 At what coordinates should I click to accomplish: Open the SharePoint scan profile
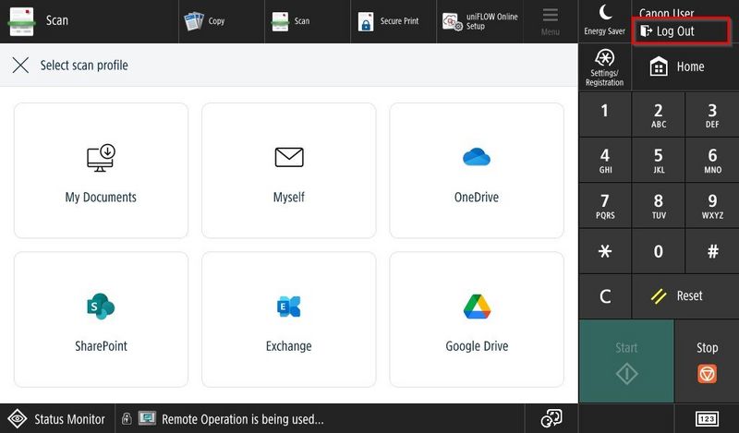pyautogui.click(x=101, y=319)
